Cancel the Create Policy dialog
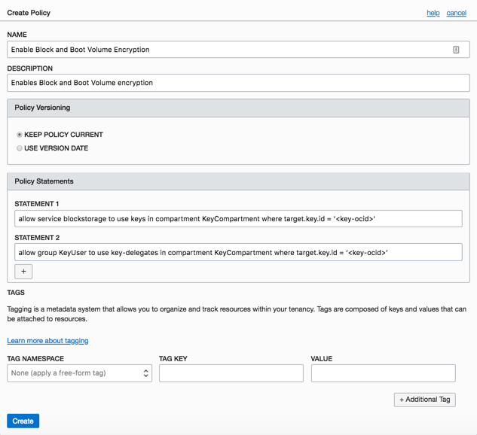477x435 pixels. pyautogui.click(x=456, y=13)
